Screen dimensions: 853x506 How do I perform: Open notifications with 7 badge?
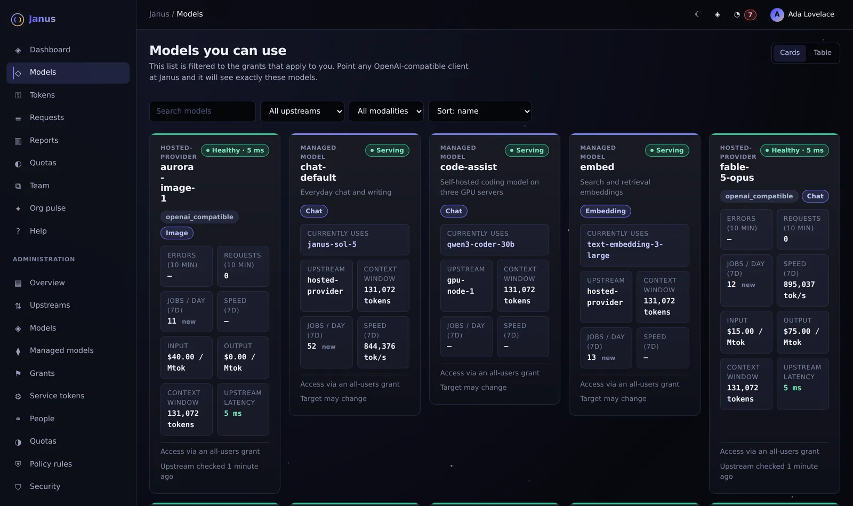point(744,14)
